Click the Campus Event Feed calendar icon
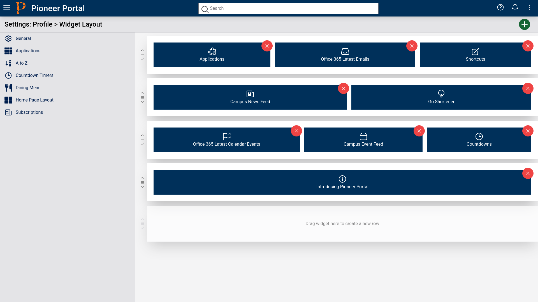The image size is (538, 302). 363,136
